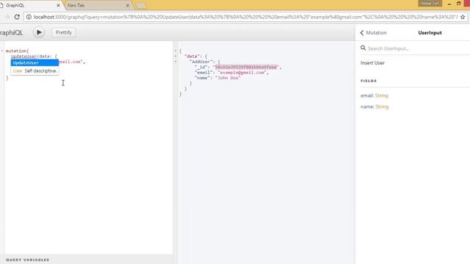470x264 pixels.
Task: Click the magnifier icon in docs search
Action: 363,48
